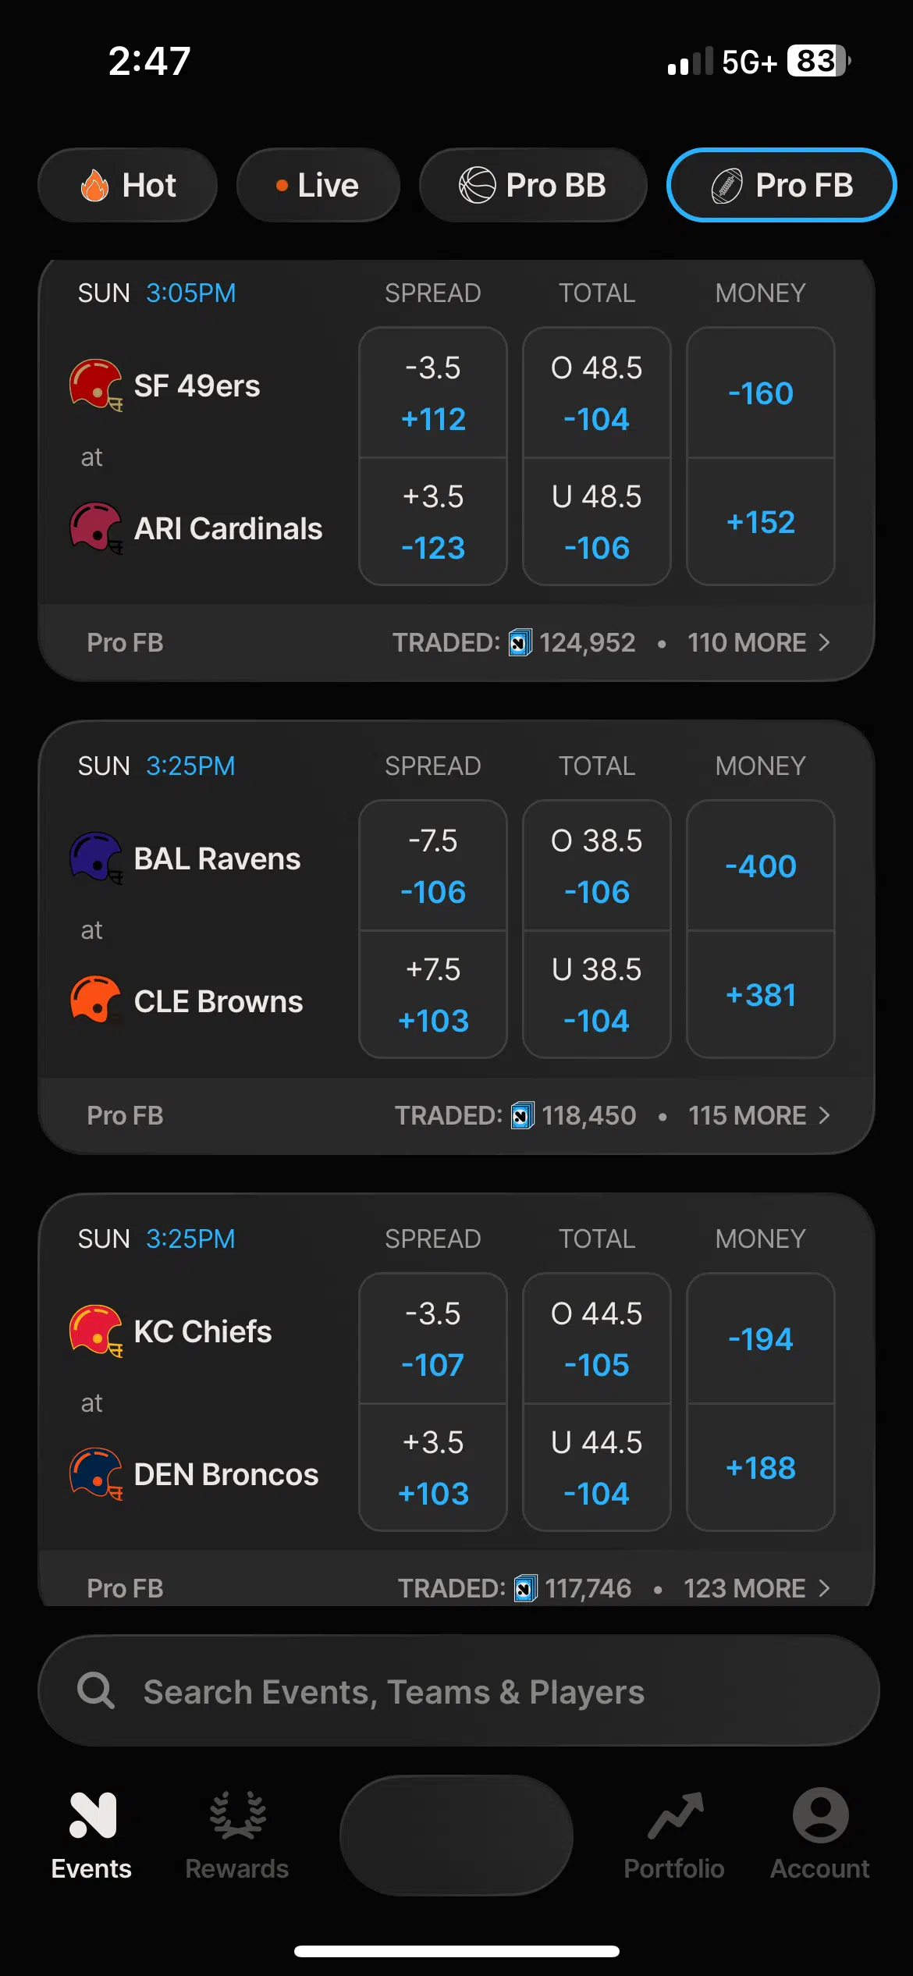Open the Portfolio chart icon
The width and height of the screenshot is (913, 1976).
click(x=674, y=1815)
